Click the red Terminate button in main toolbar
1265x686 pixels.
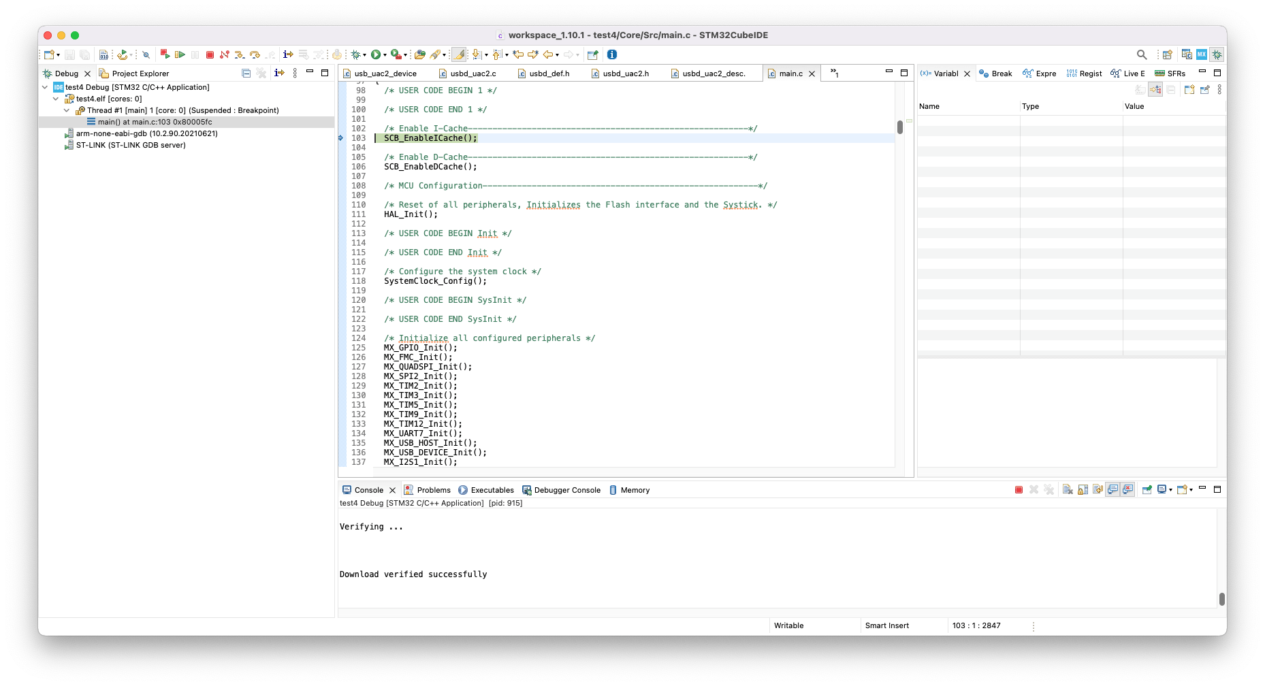coord(210,54)
